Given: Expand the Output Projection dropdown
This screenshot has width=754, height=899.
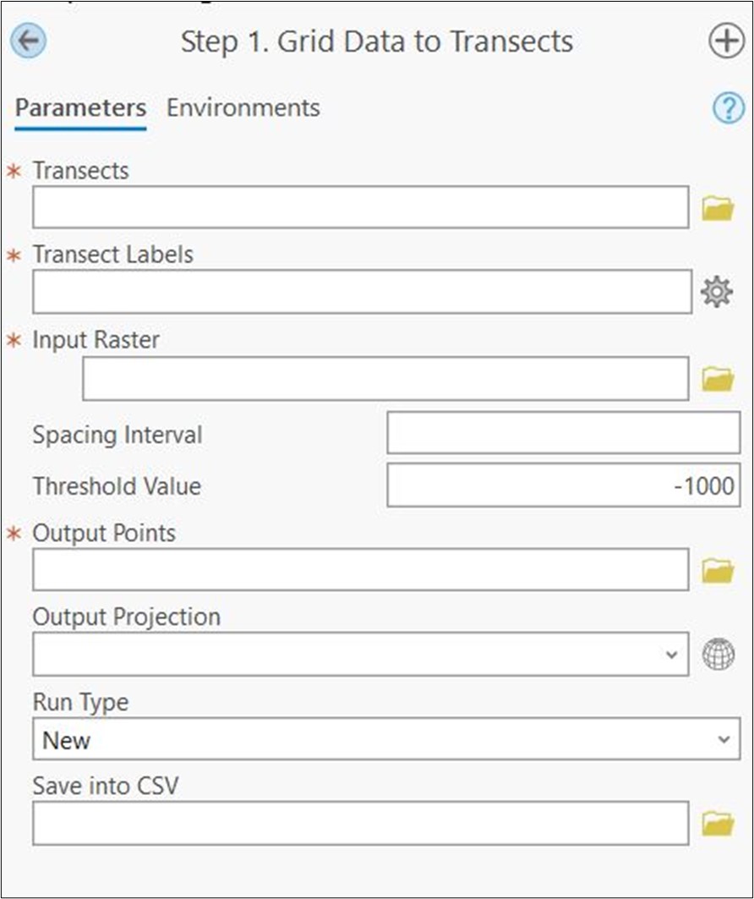Looking at the screenshot, I should (671, 655).
